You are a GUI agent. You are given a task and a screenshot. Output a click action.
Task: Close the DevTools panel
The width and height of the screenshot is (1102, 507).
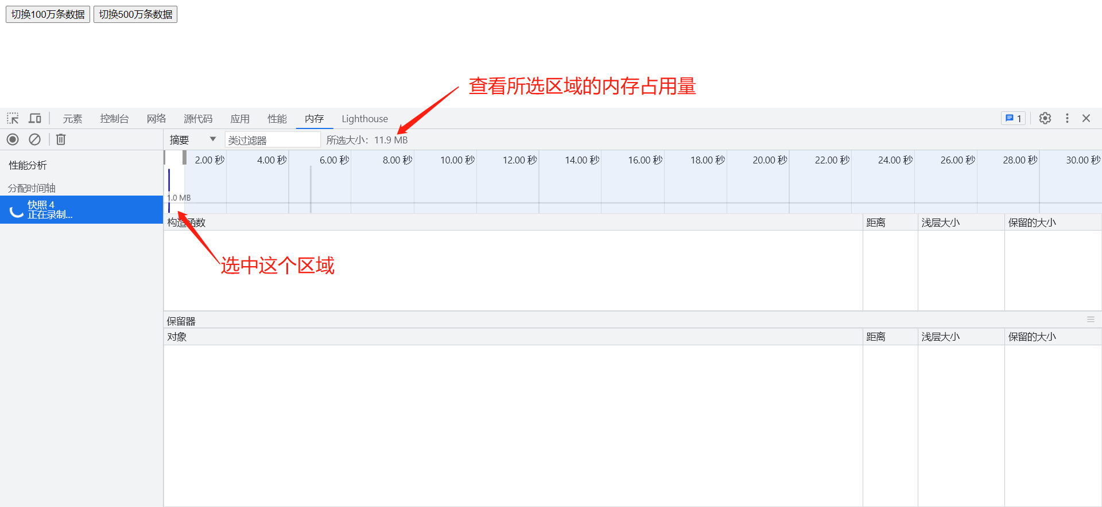tap(1086, 118)
